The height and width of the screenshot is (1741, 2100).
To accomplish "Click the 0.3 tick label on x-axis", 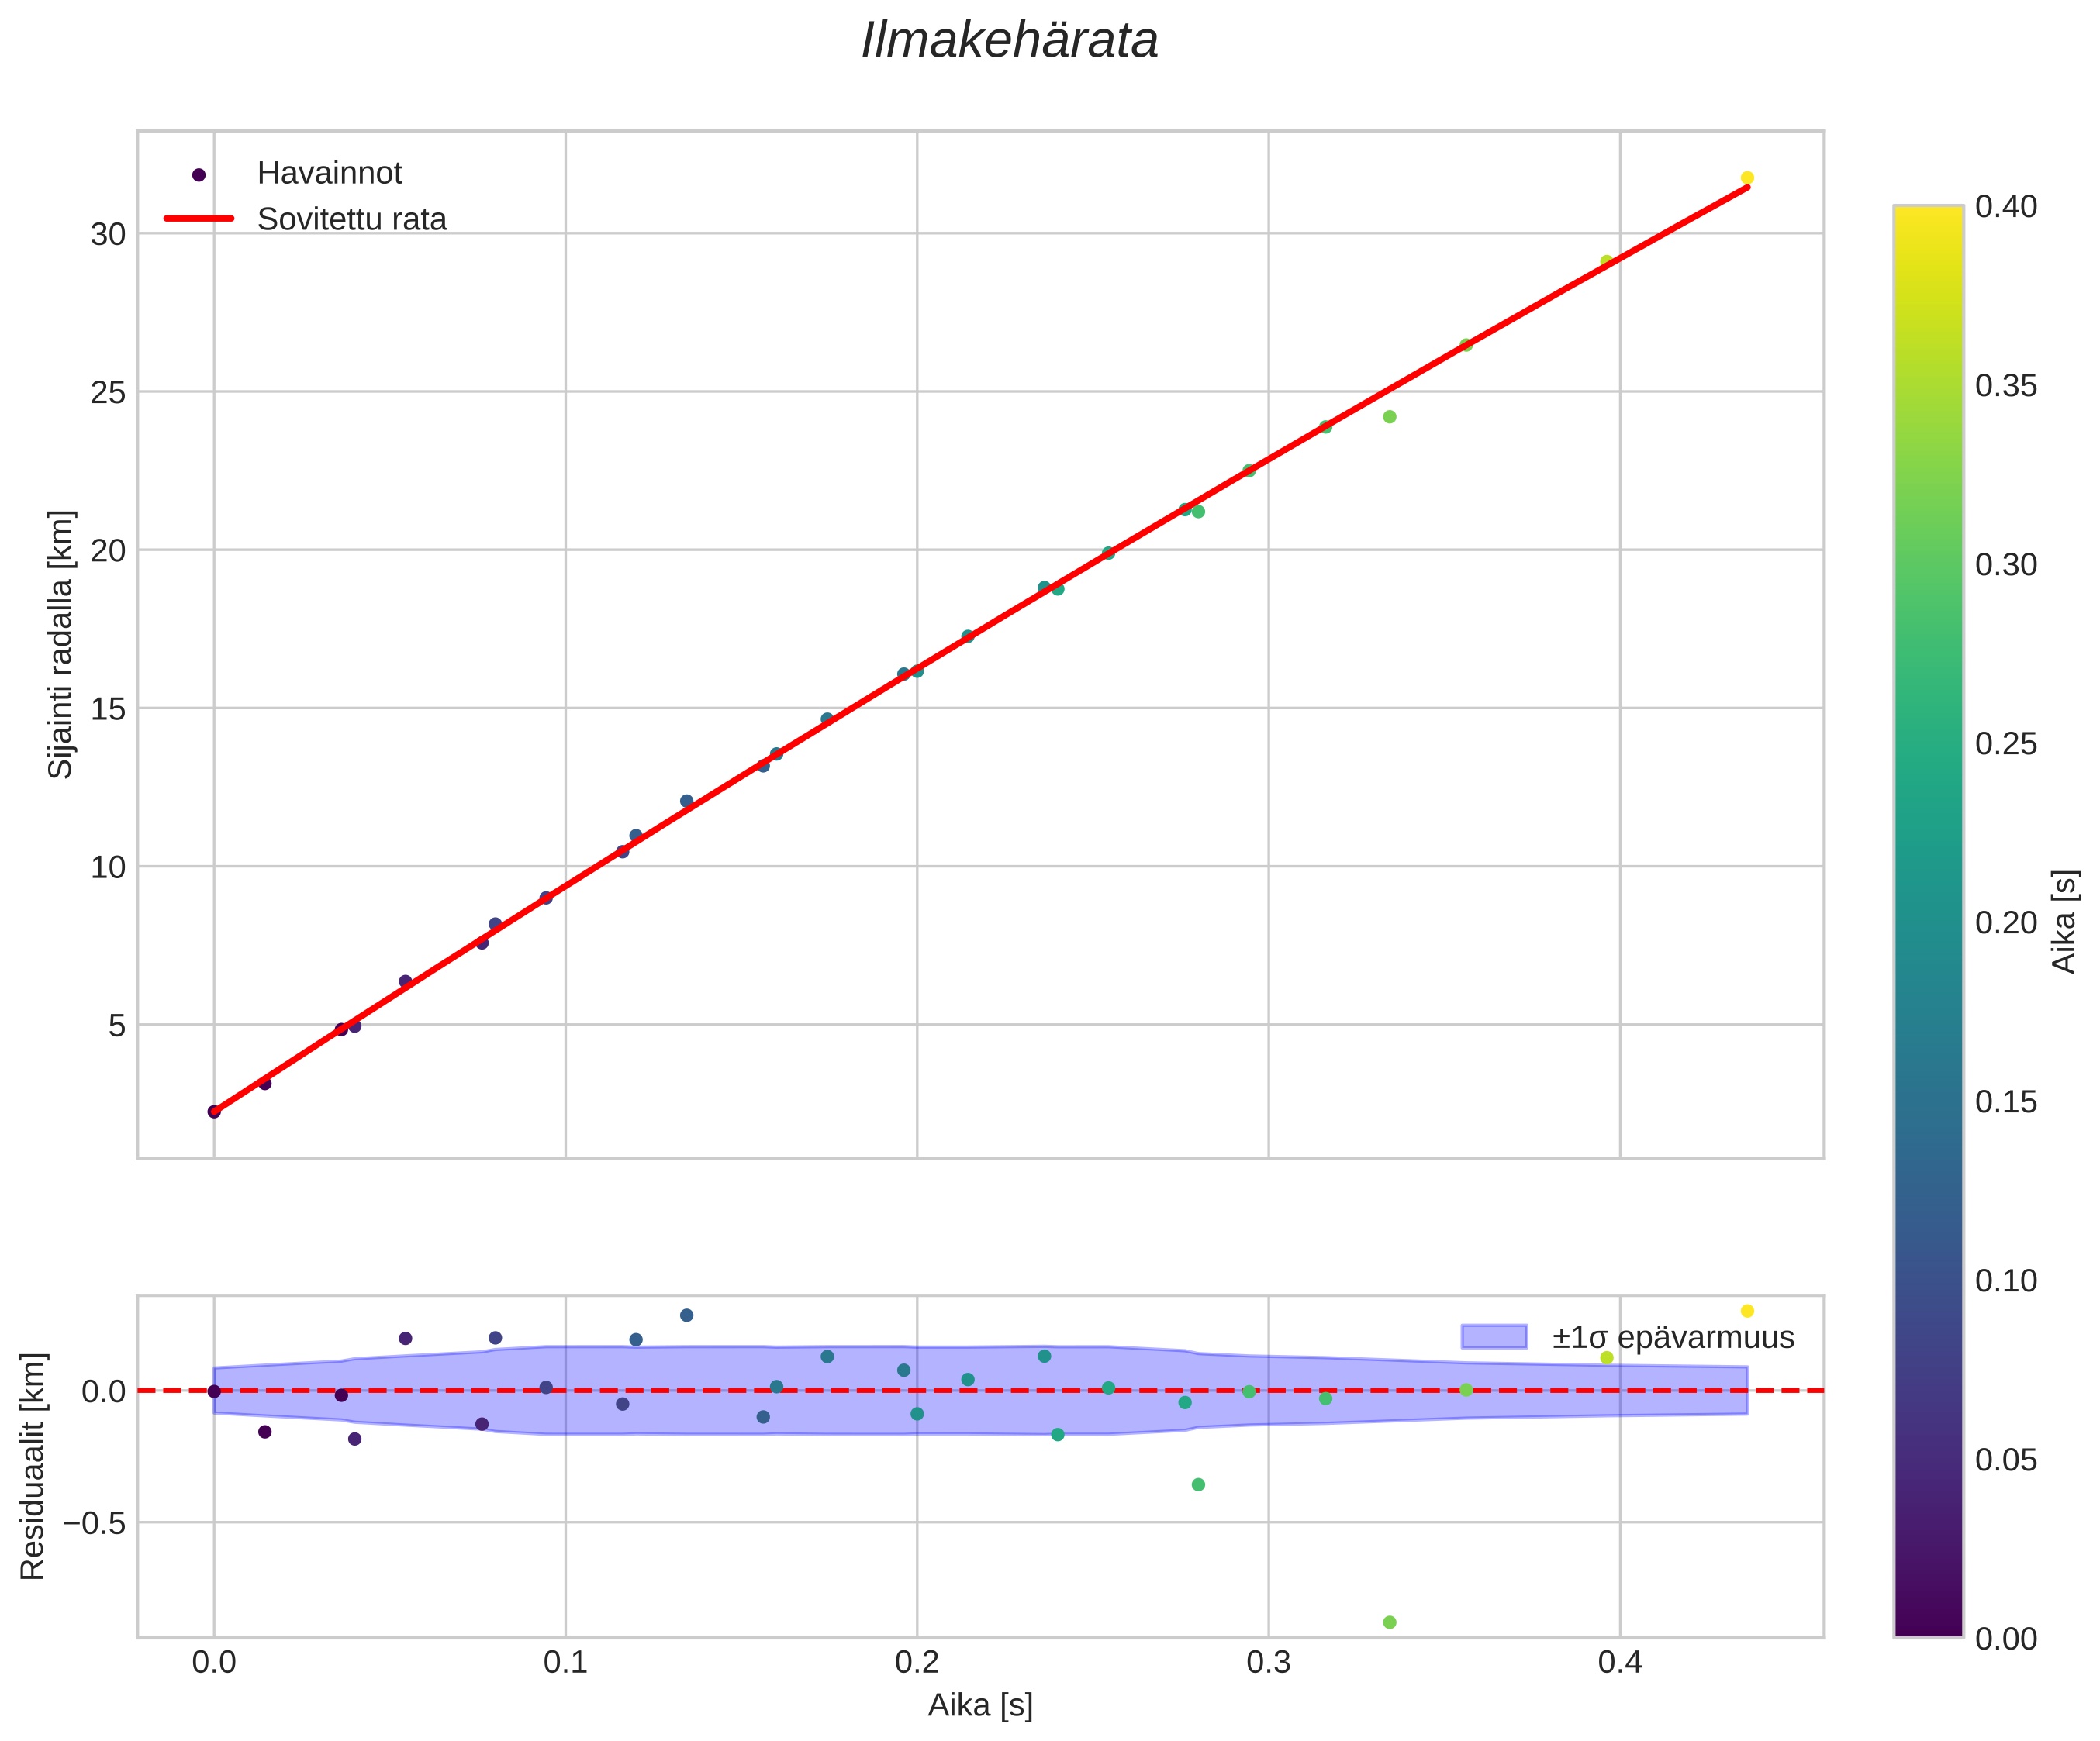I will [x=1268, y=1660].
